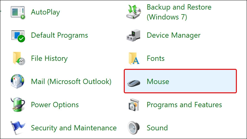Open the AutoPlay text link

pos(45,12)
